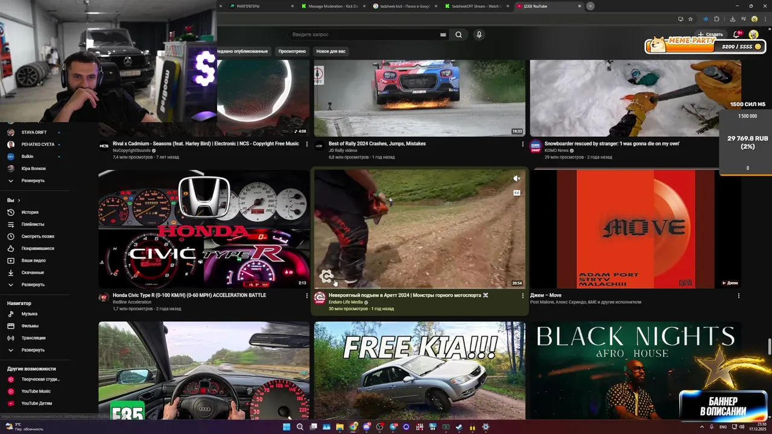Open Фильмы in Навигатор section
Screen dimensions: 772x434
pos(30,326)
